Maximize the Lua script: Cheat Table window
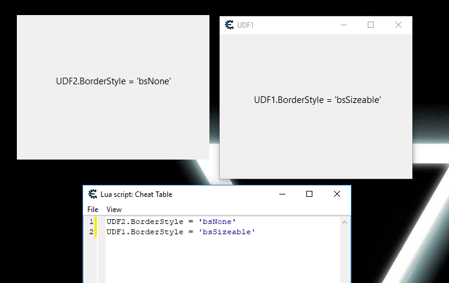Viewport: 449px width, 283px height. pos(309,194)
